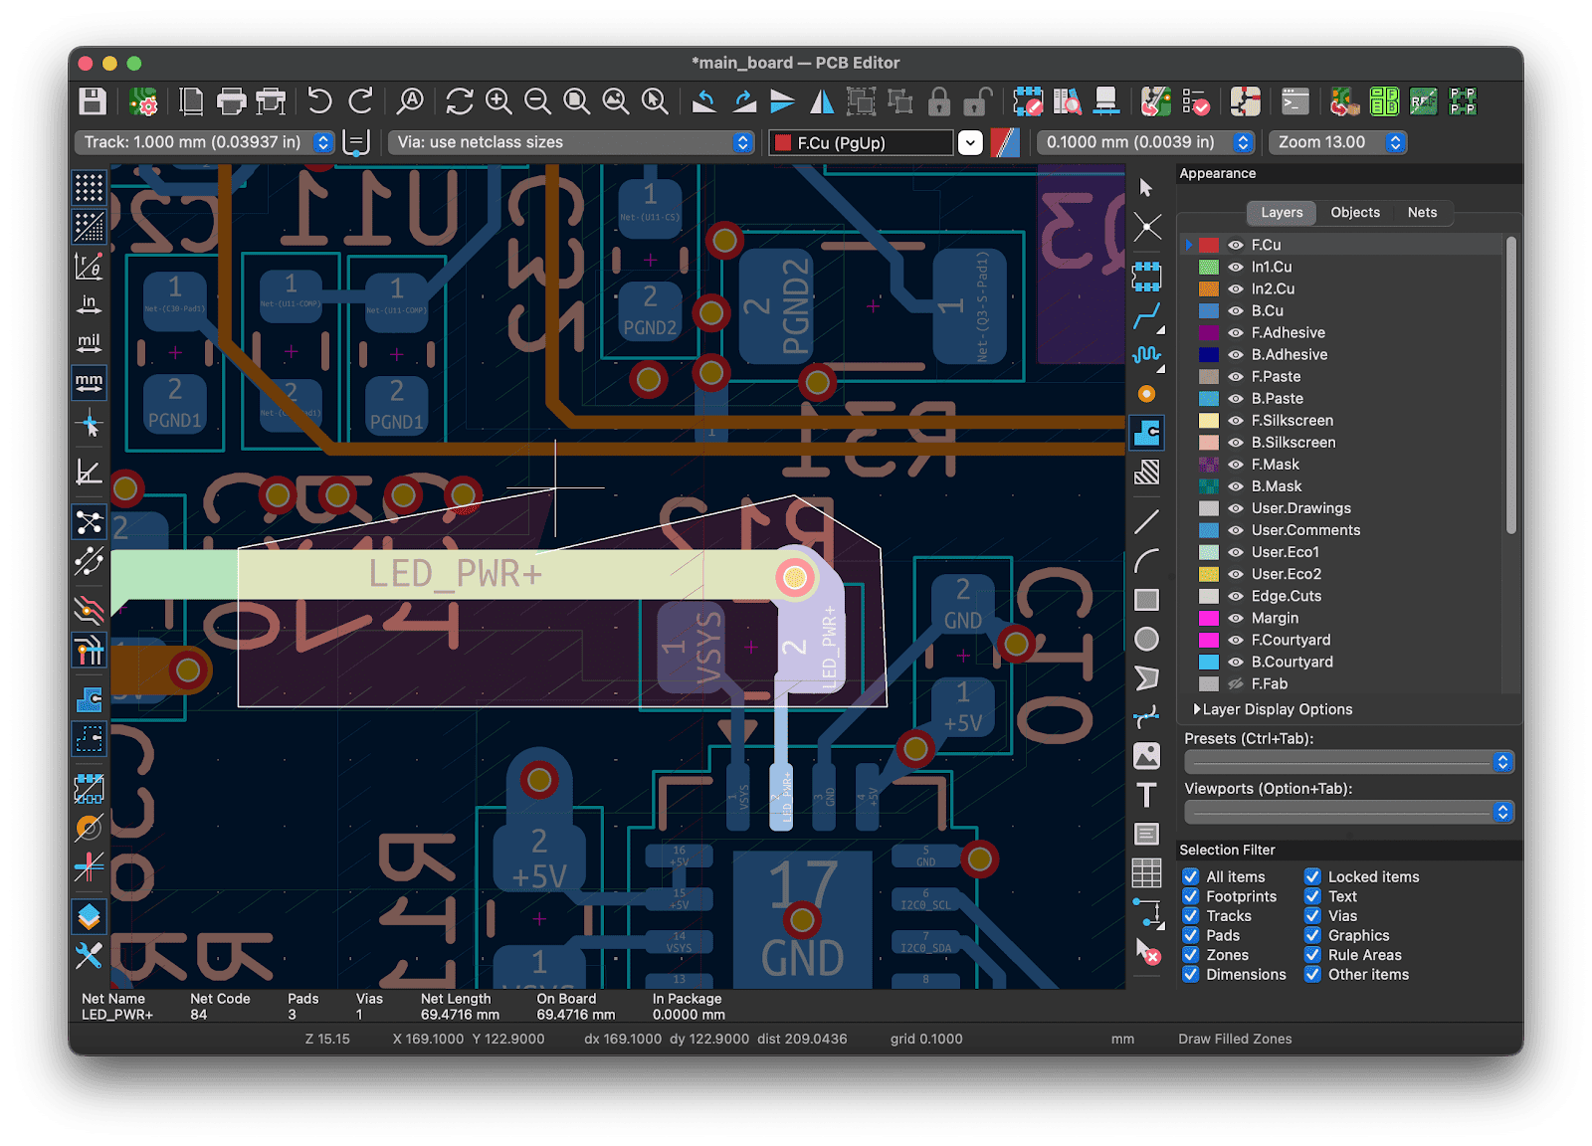Open the Find magnifier tool
Image resolution: width=1592 pixels, height=1146 pixels.
[410, 101]
